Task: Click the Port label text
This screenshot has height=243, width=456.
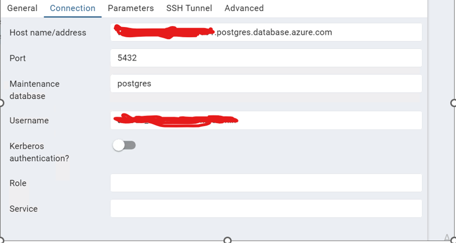Action: (x=18, y=58)
